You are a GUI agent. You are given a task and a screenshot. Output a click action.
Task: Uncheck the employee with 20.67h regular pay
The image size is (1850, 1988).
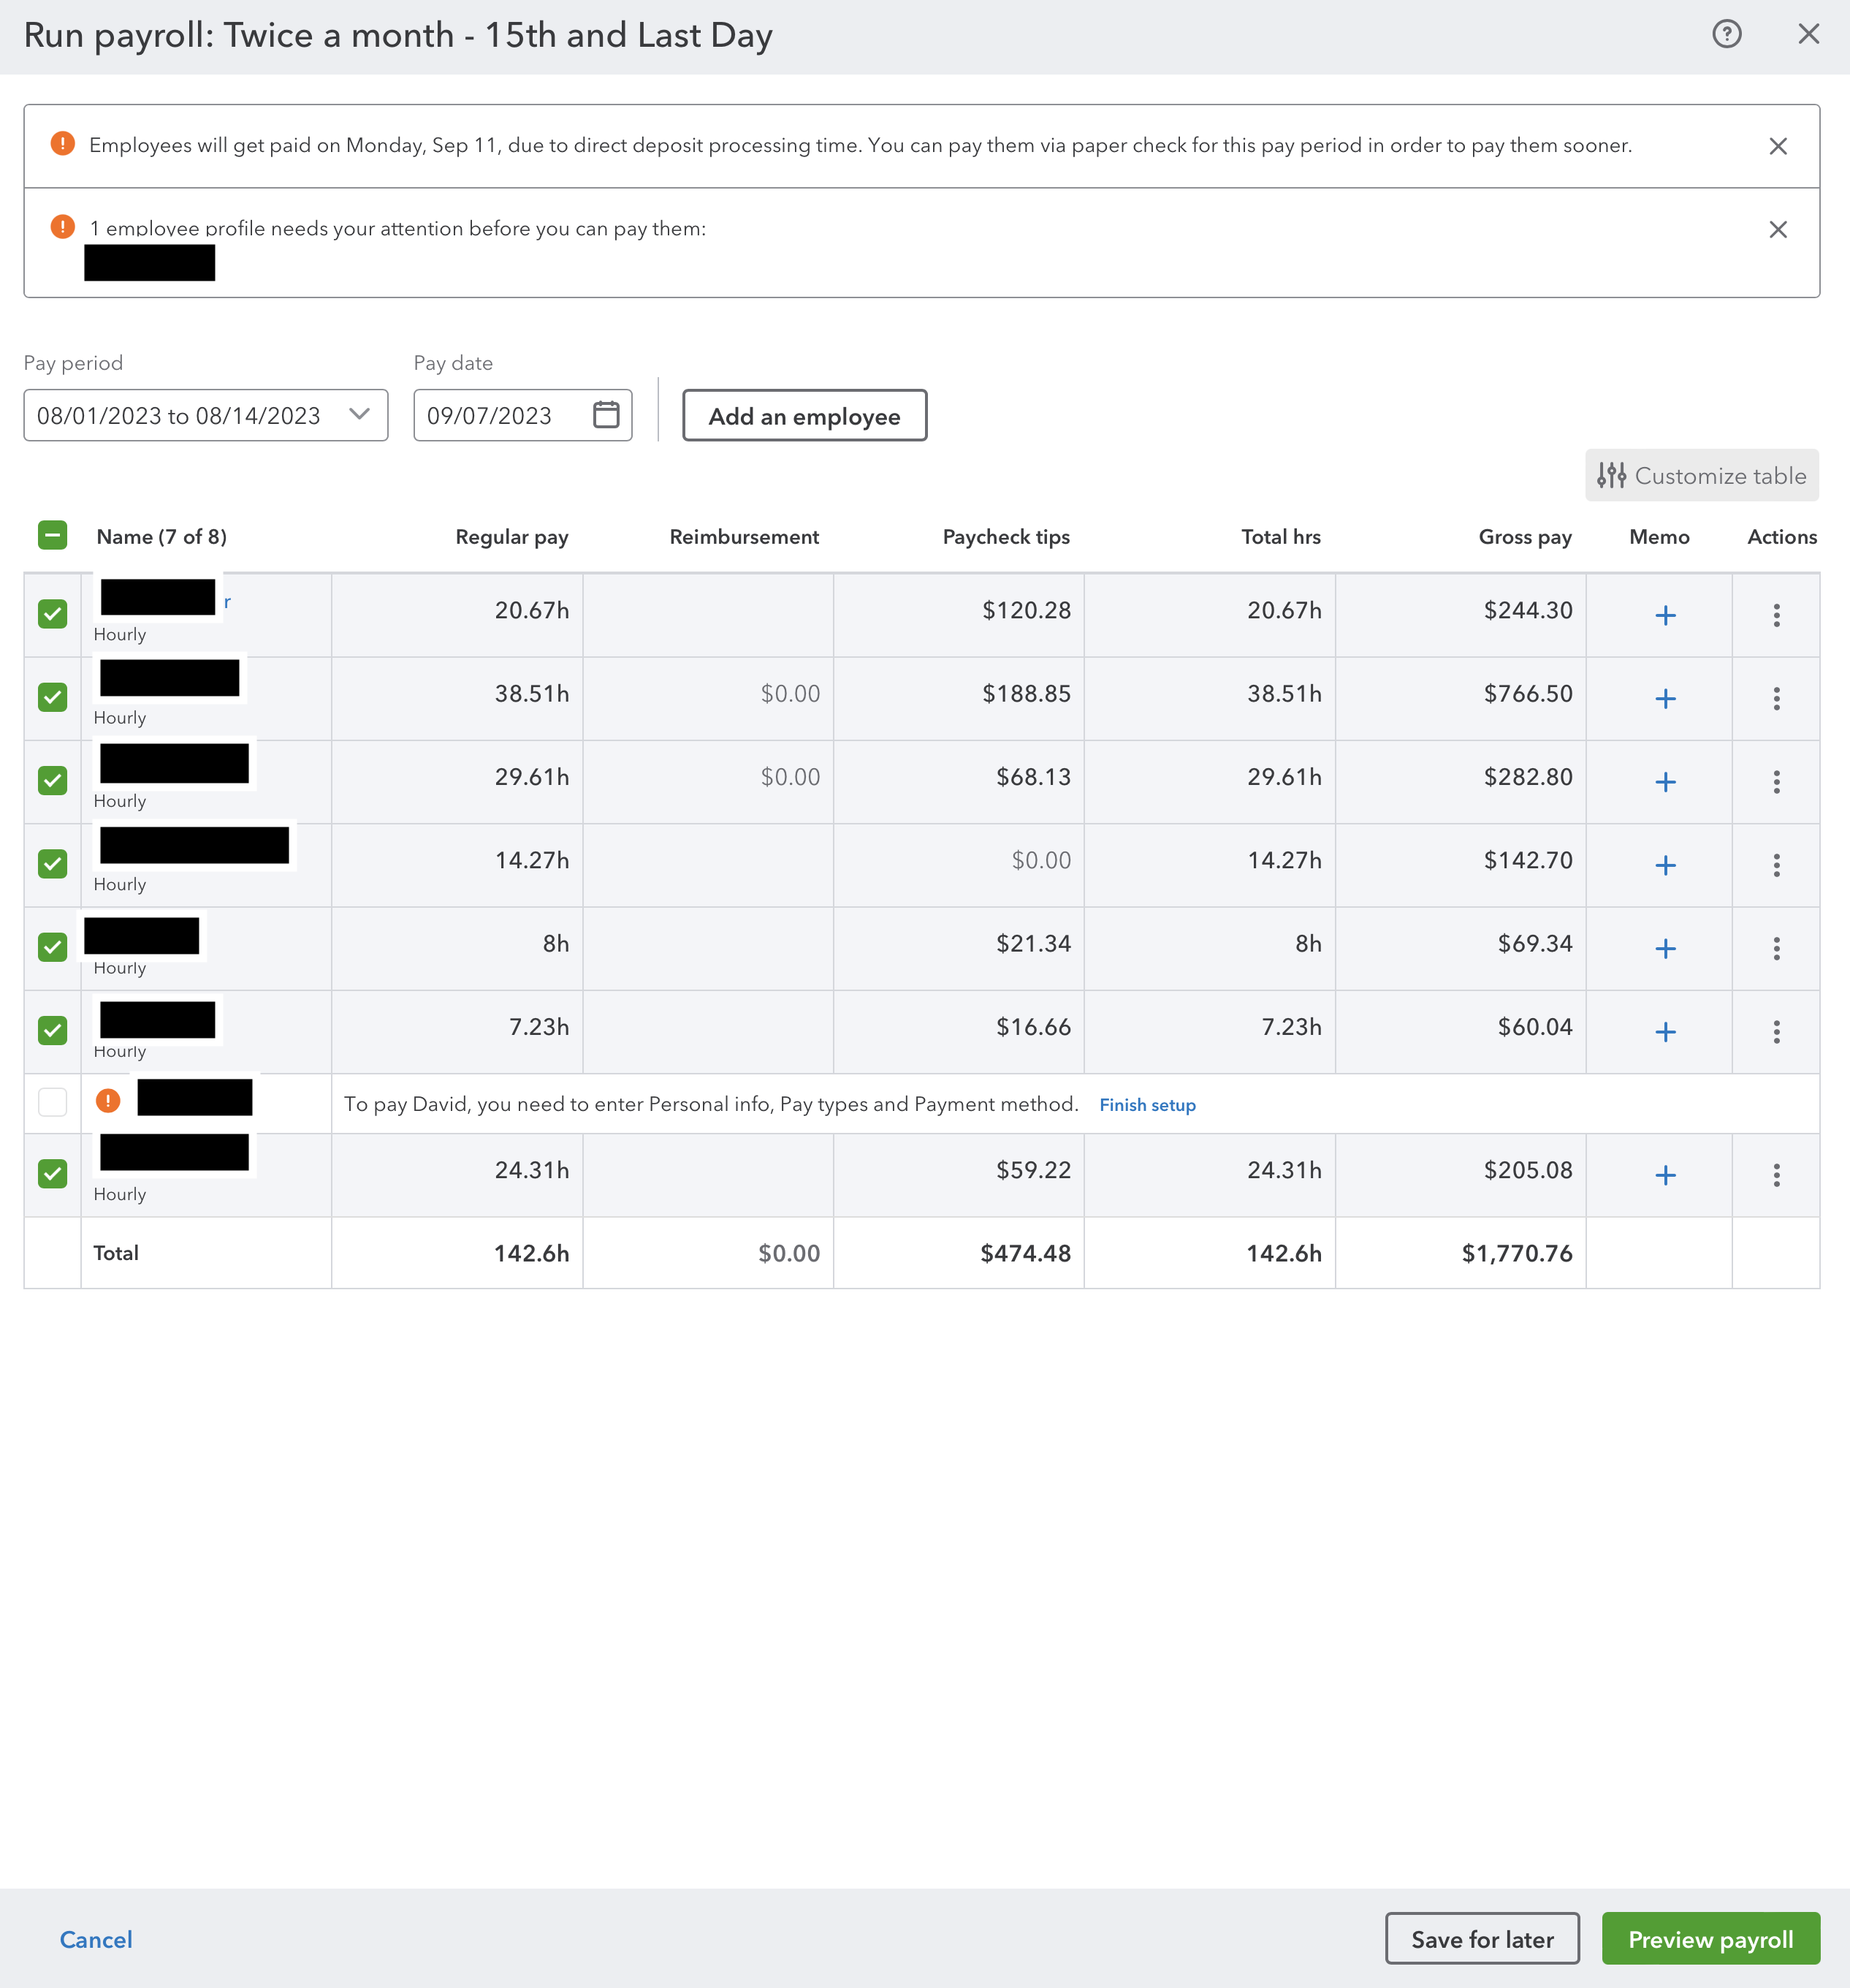(52, 614)
